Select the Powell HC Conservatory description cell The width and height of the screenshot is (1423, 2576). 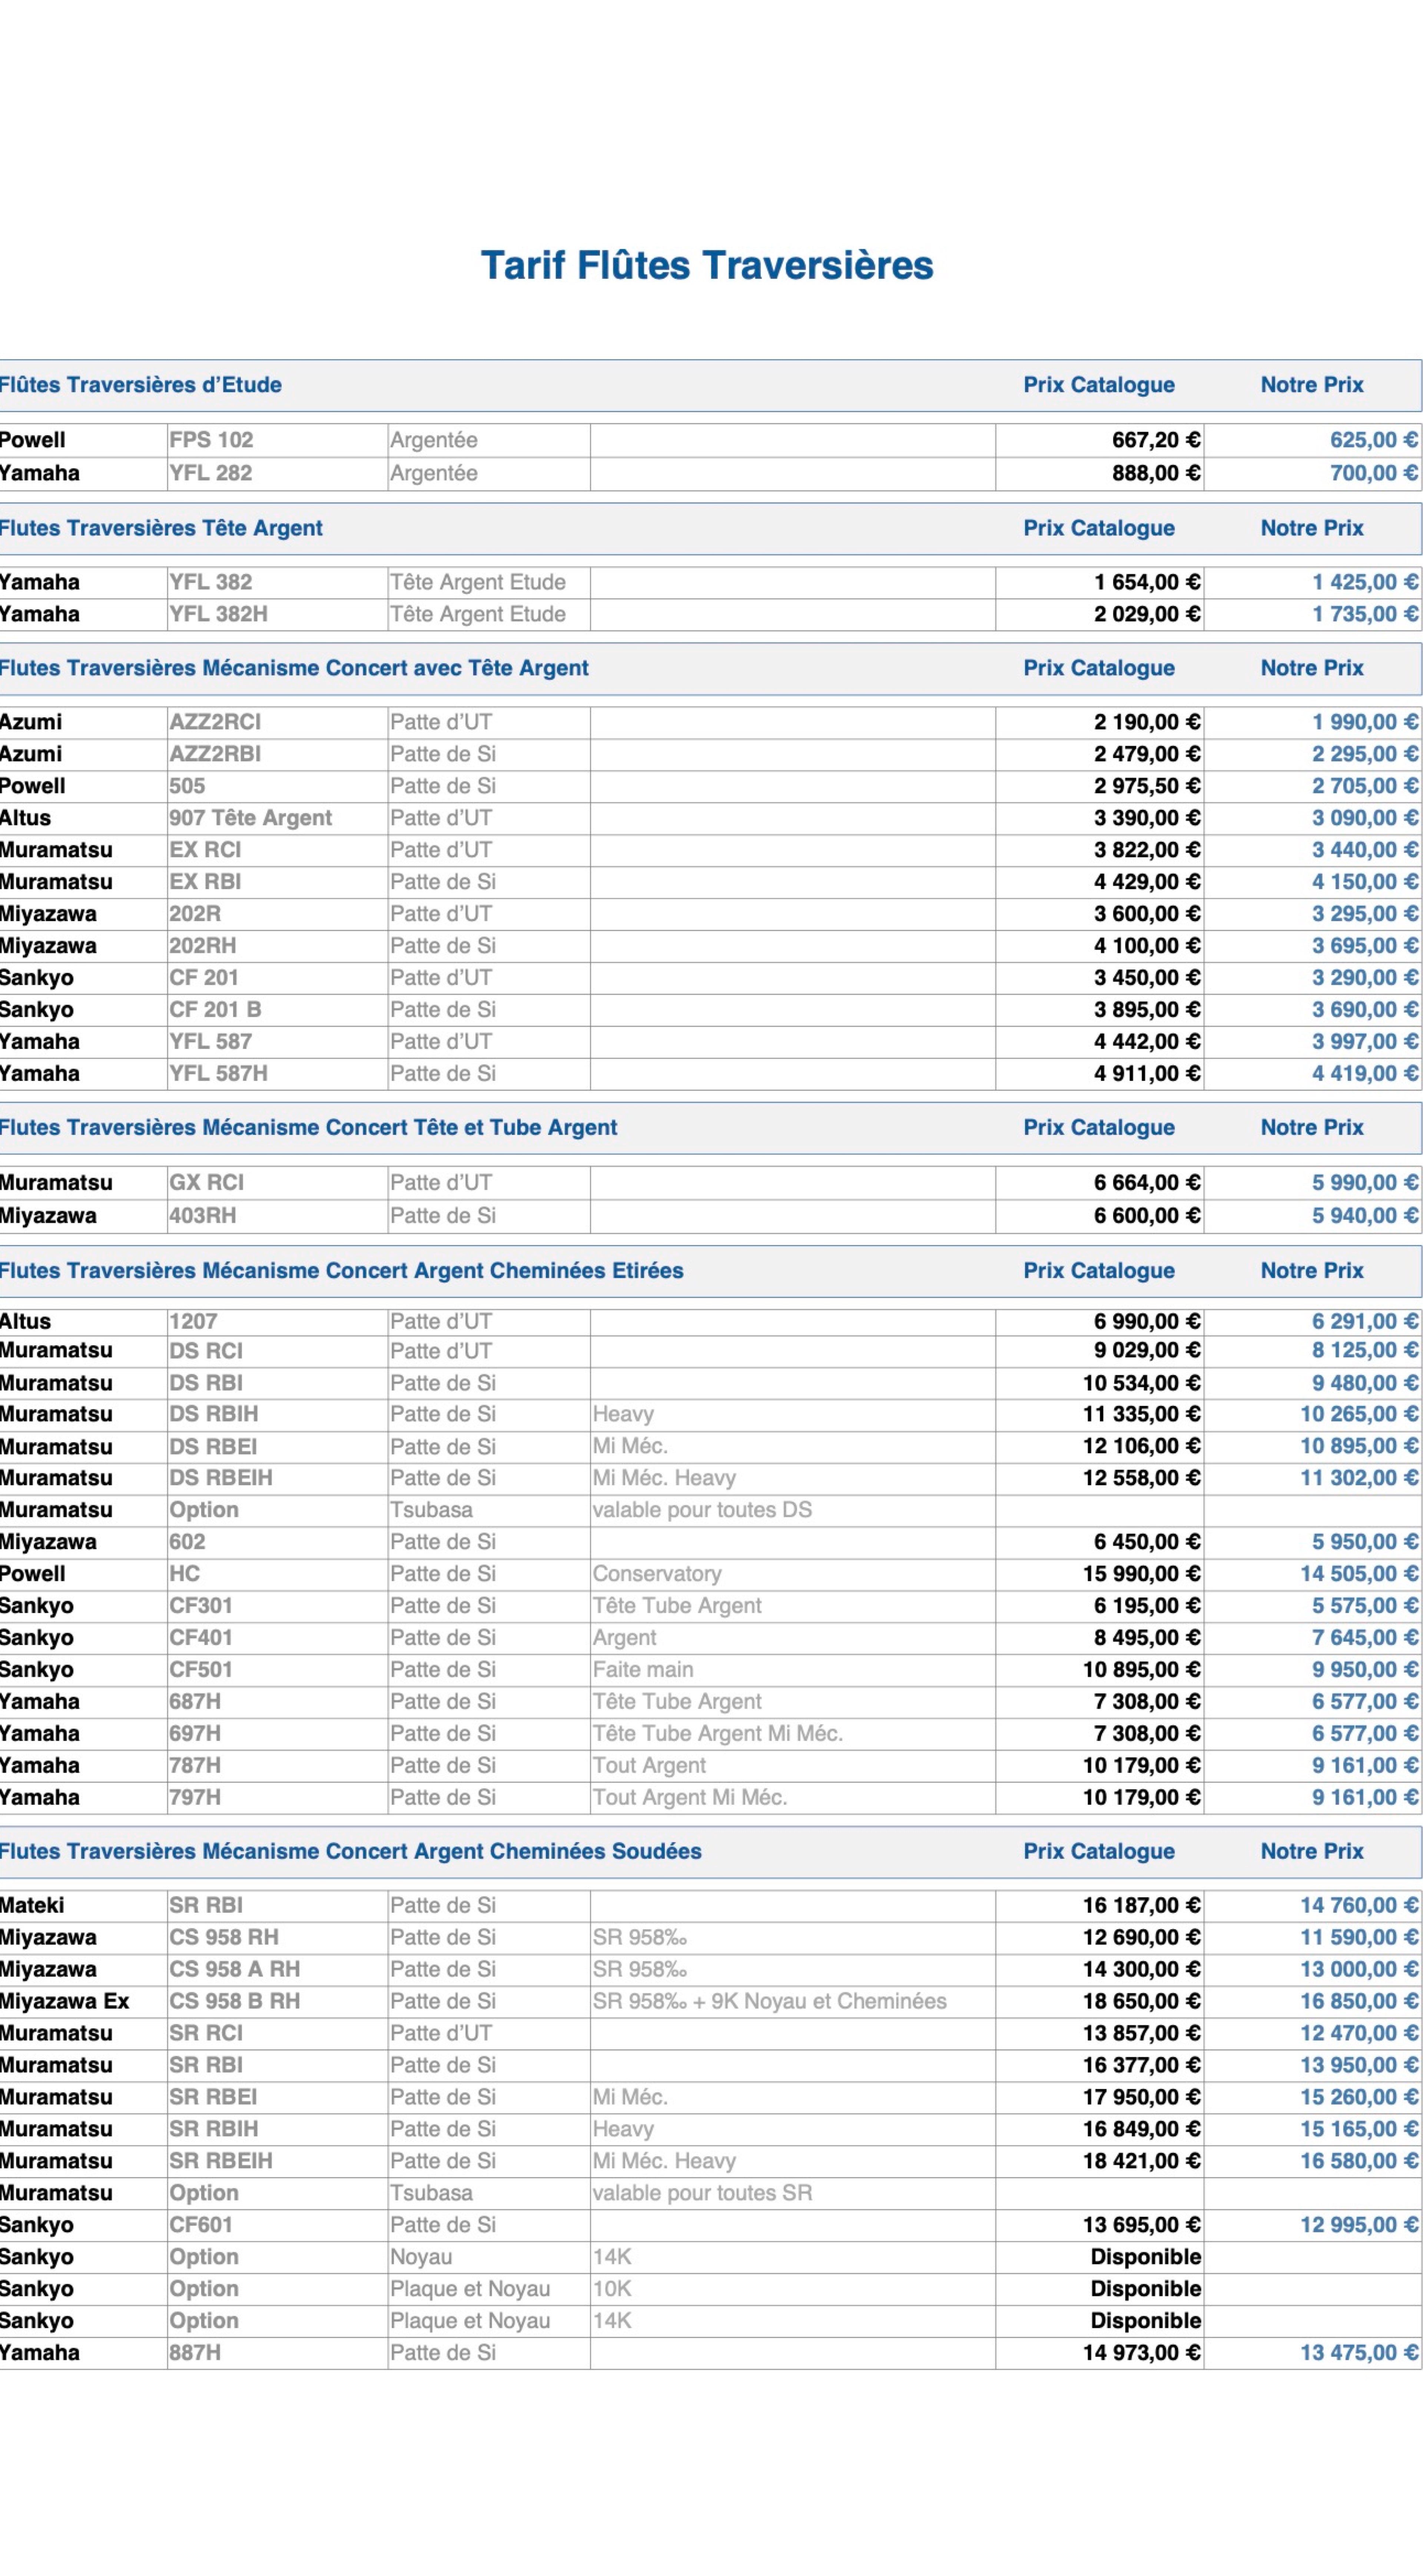pos(657,1574)
